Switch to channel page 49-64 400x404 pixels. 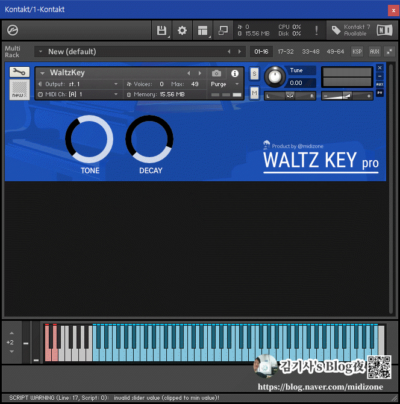(x=336, y=52)
